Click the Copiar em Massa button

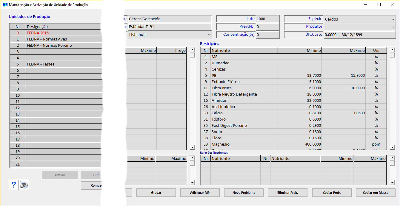376,193
